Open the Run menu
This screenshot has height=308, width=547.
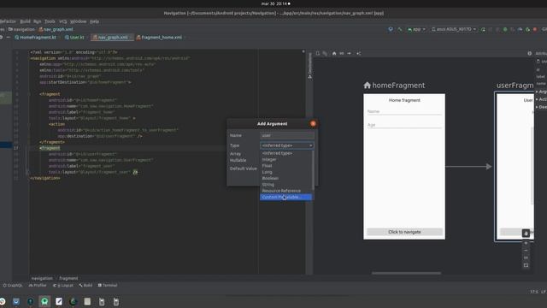[38, 21]
